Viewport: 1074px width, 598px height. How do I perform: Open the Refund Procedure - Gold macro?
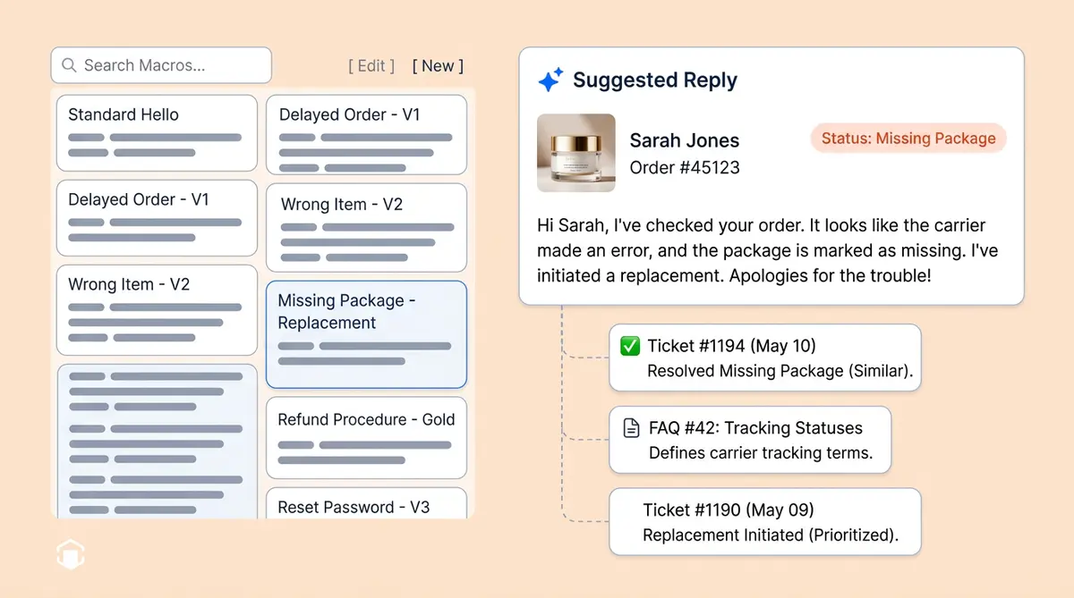point(365,437)
